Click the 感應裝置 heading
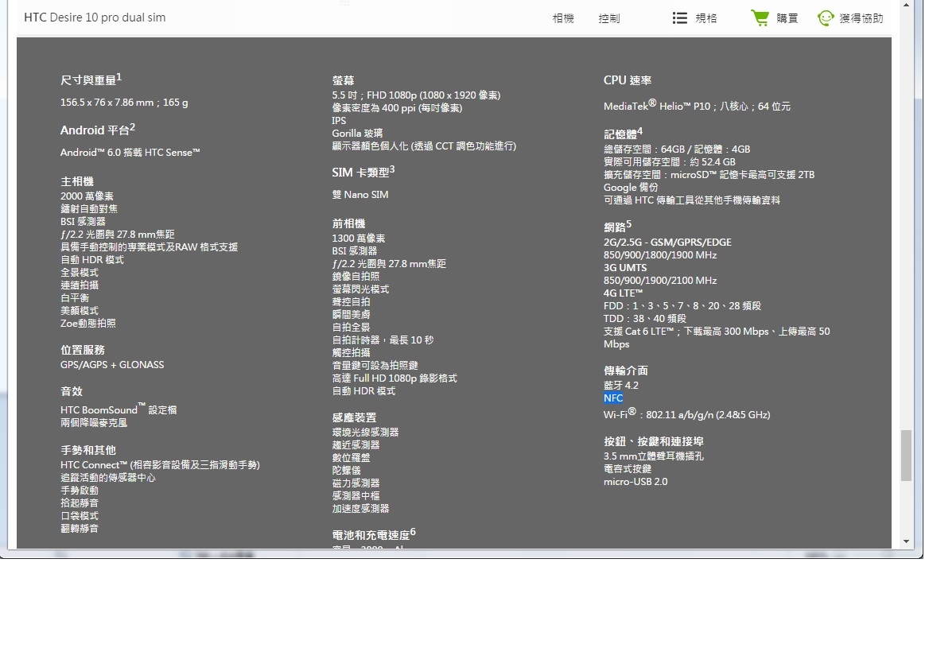 click(x=354, y=418)
